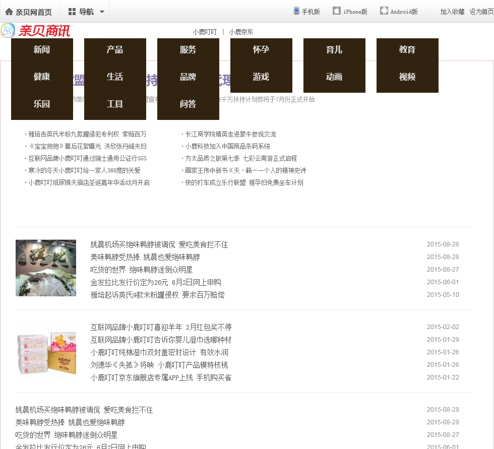Select the 生活 menu item
This screenshot has width=494, height=449.
click(x=115, y=77)
